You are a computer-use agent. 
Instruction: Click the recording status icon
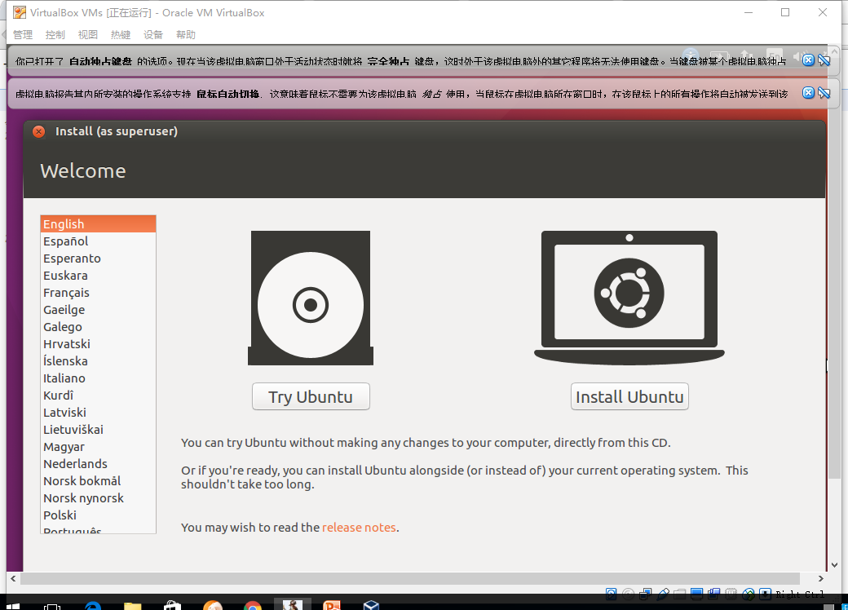[x=714, y=595]
